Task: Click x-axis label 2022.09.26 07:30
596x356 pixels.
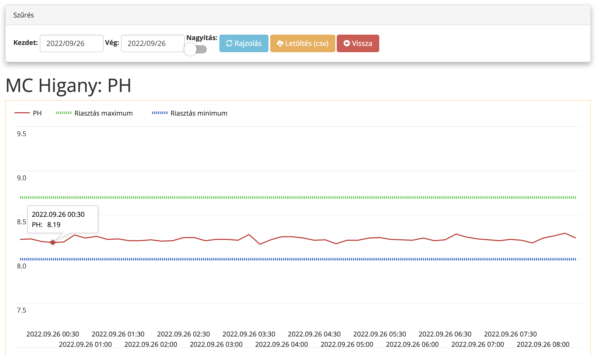Action: [x=510, y=334]
